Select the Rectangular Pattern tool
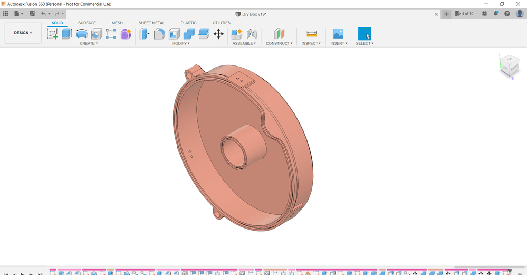Viewport: 527px width, 275px height. (111, 34)
